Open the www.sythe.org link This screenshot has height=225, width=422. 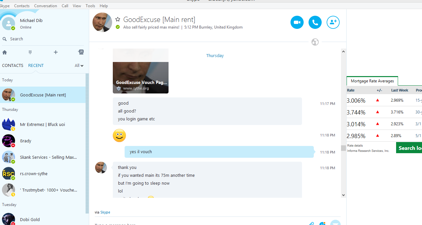[x=136, y=88]
